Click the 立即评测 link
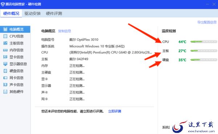Screen dimensions: 218x134 click(x=114, y=111)
